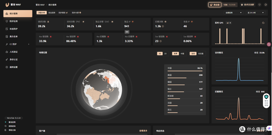Click the 瑞士 147 progress bar
This screenshot has height=135, width=272.
[185, 92]
